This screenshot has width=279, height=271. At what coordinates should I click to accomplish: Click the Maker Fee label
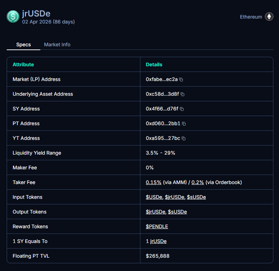(25, 168)
